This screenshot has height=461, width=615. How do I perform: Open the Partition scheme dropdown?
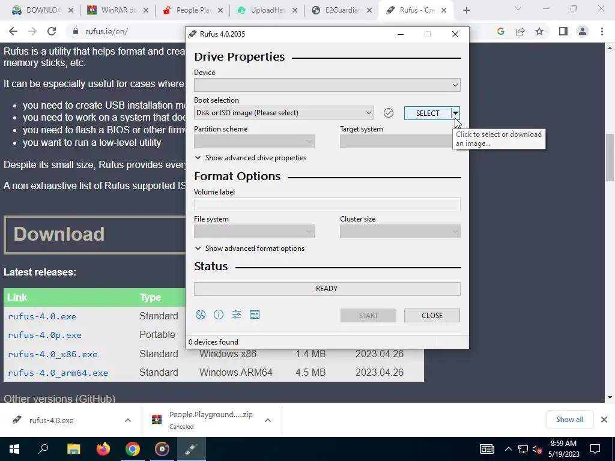pos(254,142)
